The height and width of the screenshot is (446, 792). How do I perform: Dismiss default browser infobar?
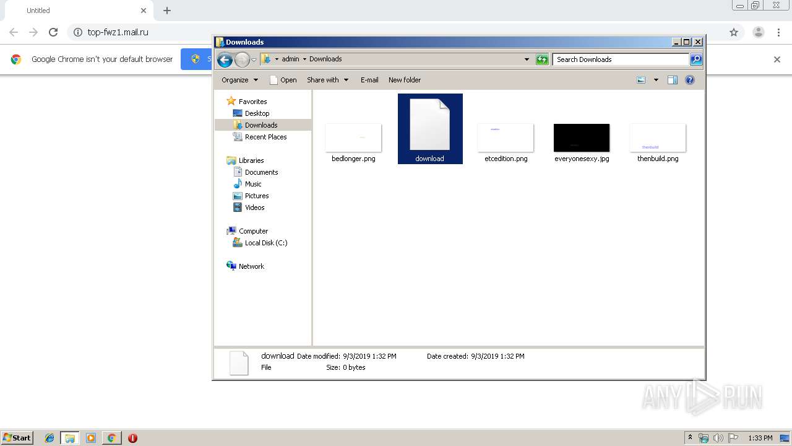point(777,59)
